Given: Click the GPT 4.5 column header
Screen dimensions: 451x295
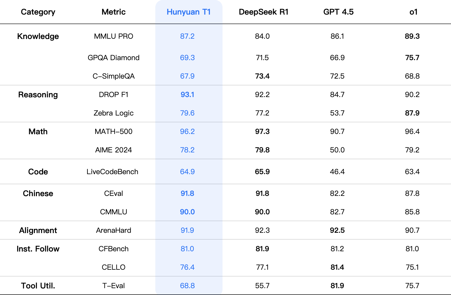Looking at the screenshot, I should 339,12.
